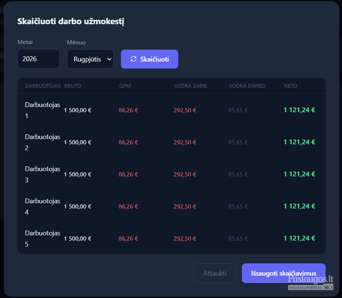This screenshot has height=298, width=342.
Task: Click the SODRA DARB. column header
Action: (191, 86)
